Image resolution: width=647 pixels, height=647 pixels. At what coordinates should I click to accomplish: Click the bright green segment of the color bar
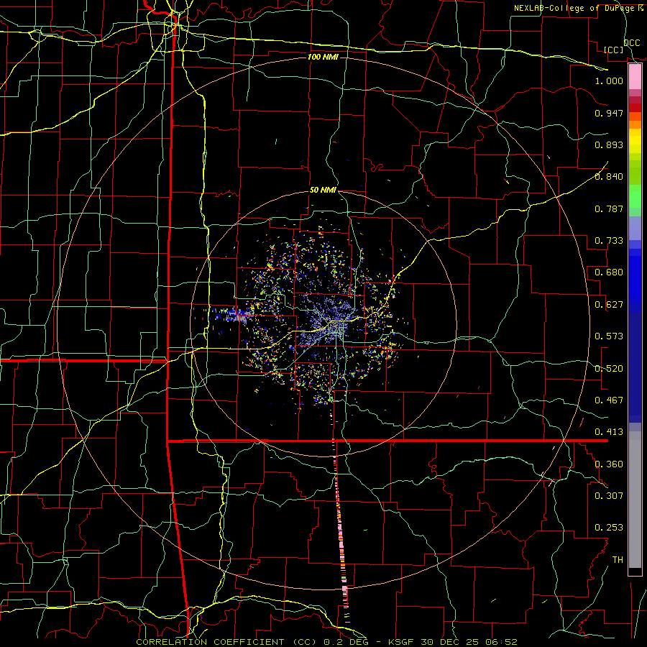point(635,196)
